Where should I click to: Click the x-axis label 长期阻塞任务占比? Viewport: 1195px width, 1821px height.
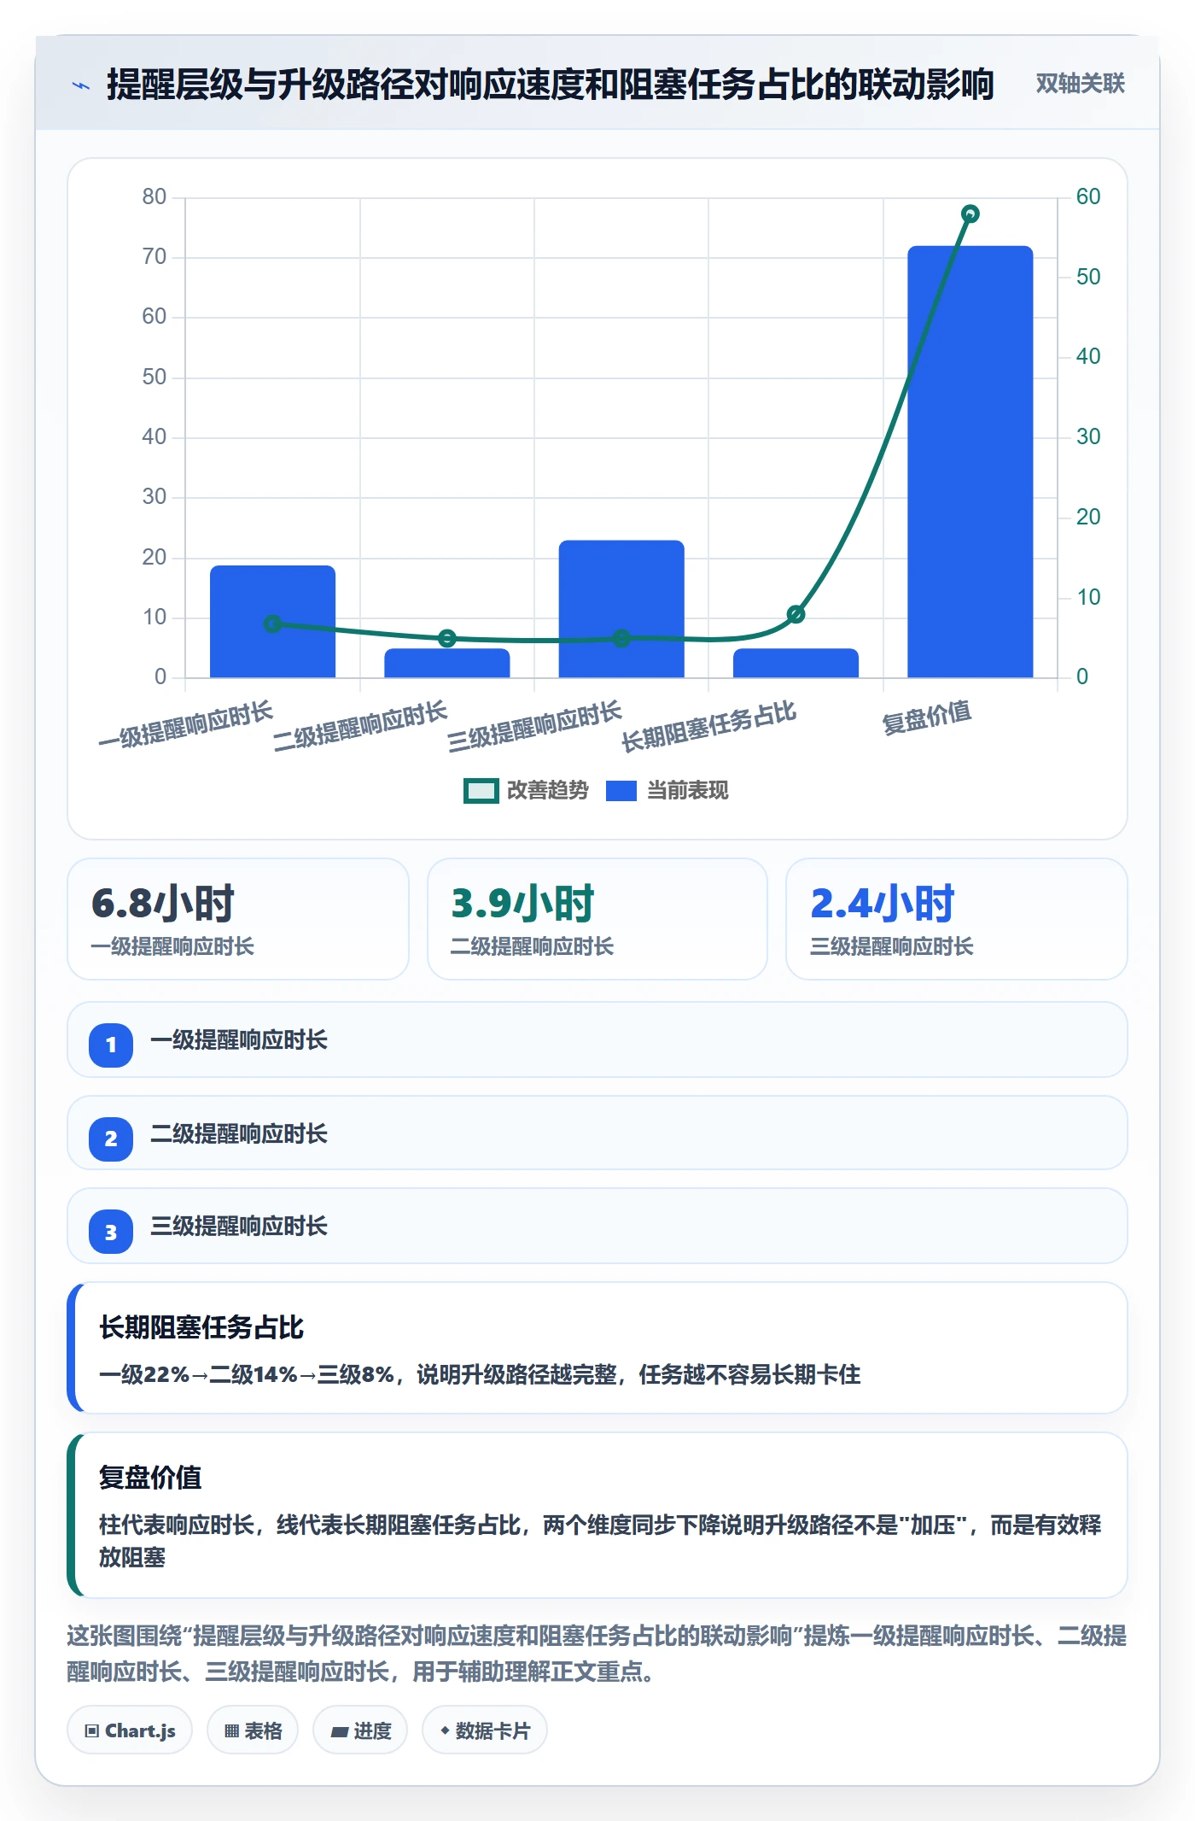[x=709, y=727]
